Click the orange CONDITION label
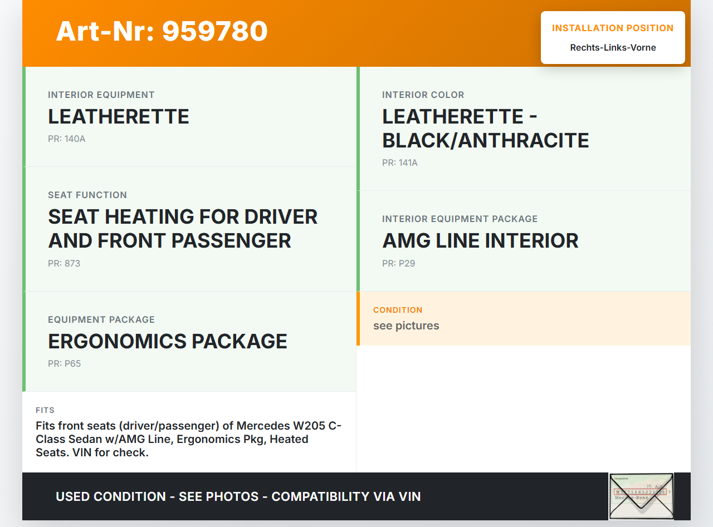This screenshot has width=713, height=527. (398, 310)
